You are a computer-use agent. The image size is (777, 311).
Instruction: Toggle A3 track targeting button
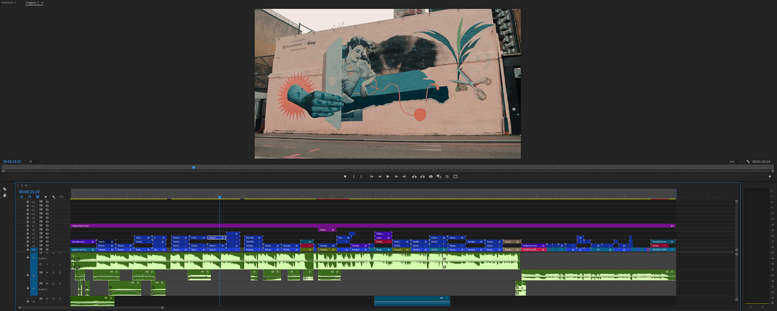[x=34, y=288]
